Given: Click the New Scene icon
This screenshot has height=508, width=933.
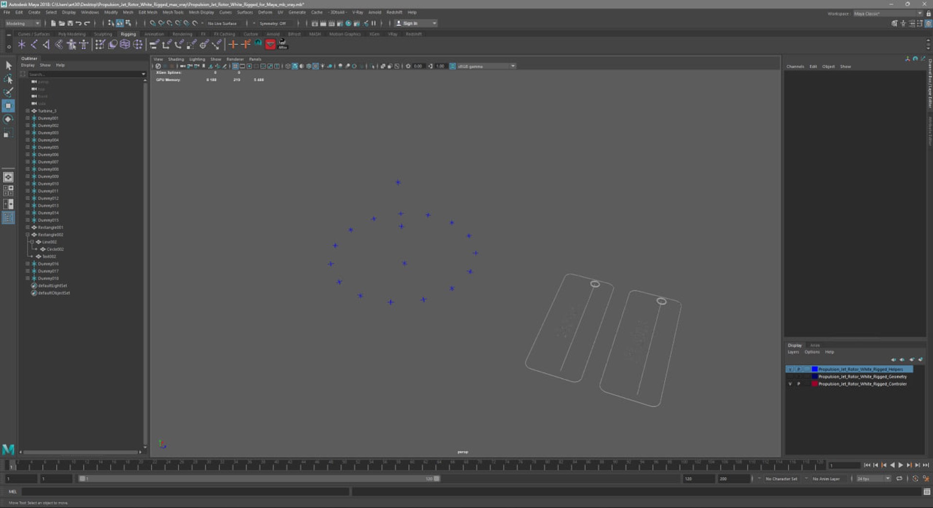Looking at the screenshot, I should point(53,23).
